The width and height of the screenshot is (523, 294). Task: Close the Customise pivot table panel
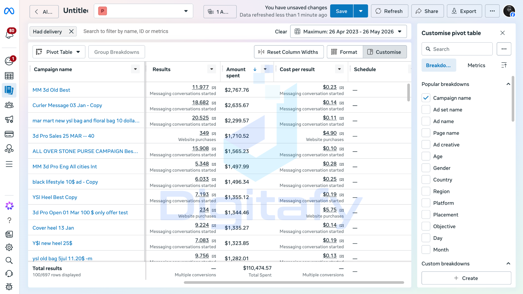503,33
